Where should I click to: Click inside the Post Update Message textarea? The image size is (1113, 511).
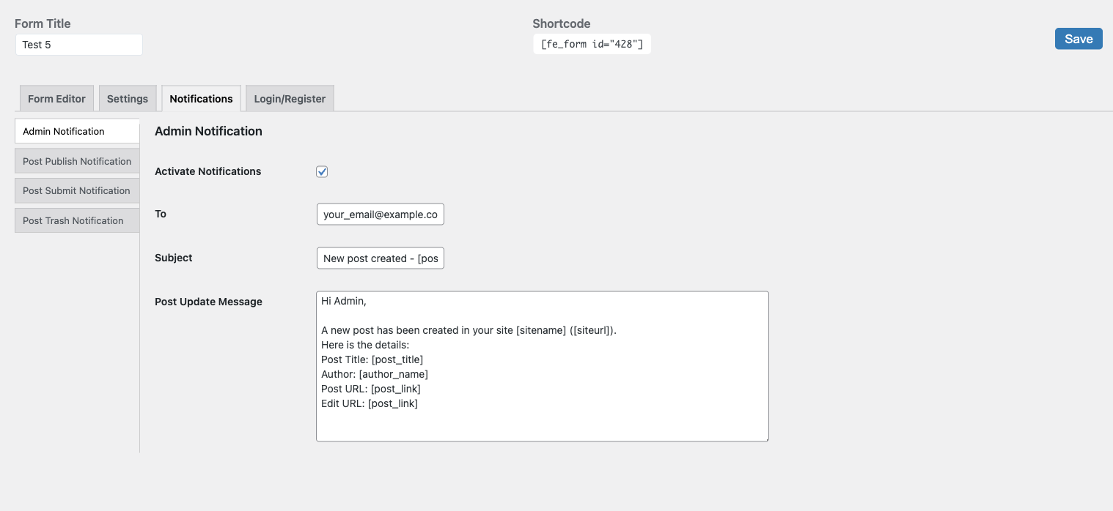[x=542, y=366]
